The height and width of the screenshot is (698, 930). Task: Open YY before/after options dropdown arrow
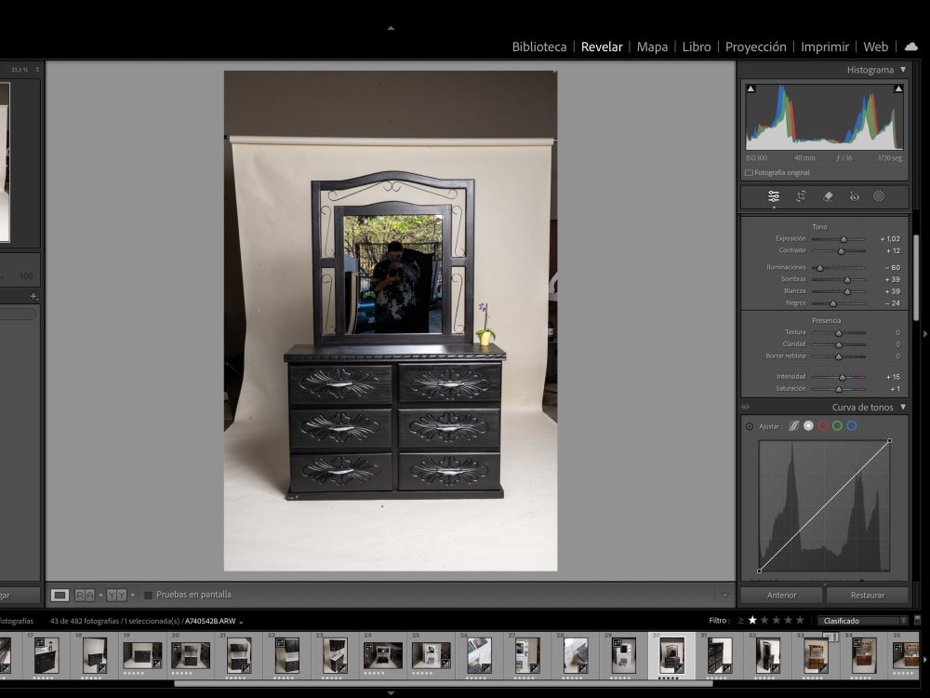[x=132, y=595]
